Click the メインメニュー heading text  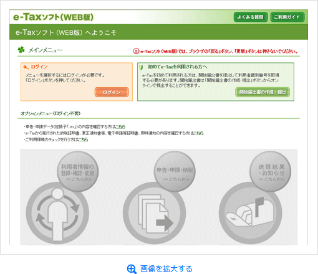tap(46, 50)
